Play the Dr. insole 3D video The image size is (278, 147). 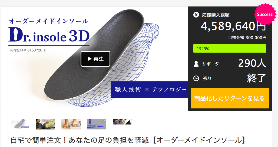click(x=95, y=59)
